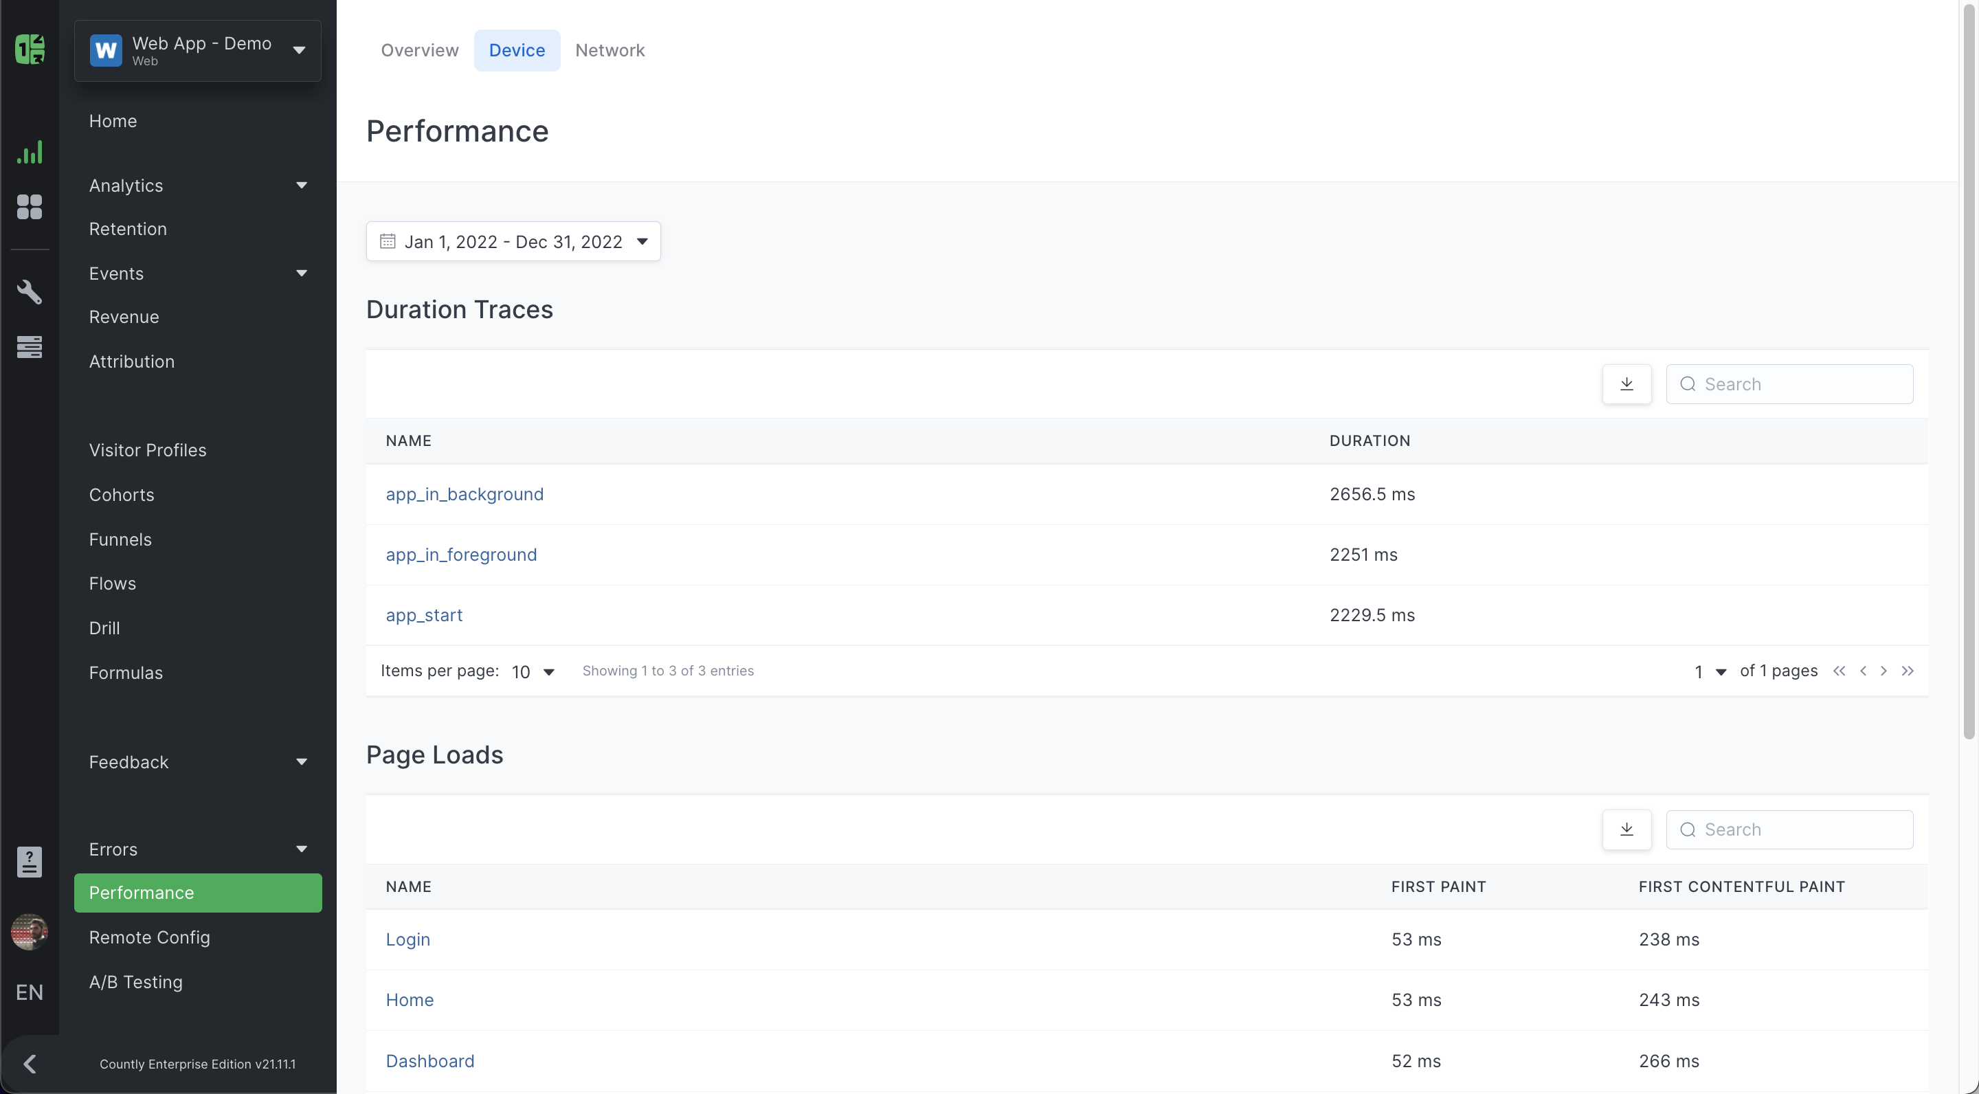Open the data rows sidebar icon

tap(30, 346)
